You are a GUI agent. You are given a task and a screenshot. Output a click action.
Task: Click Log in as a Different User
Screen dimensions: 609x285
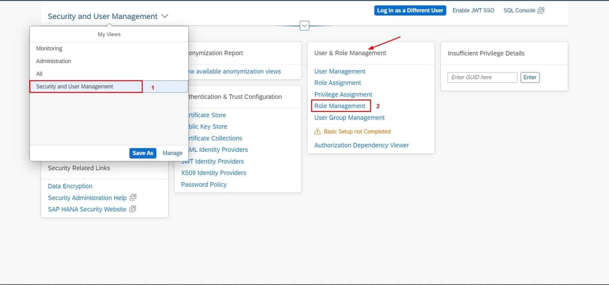point(410,10)
